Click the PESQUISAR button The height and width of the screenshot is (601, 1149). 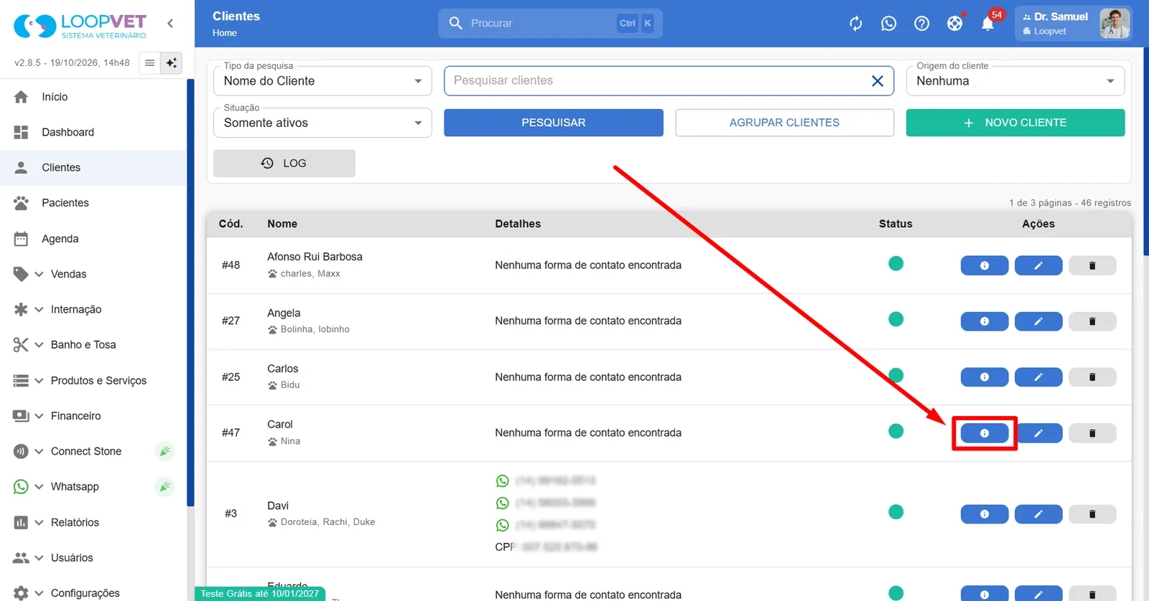tap(554, 123)
